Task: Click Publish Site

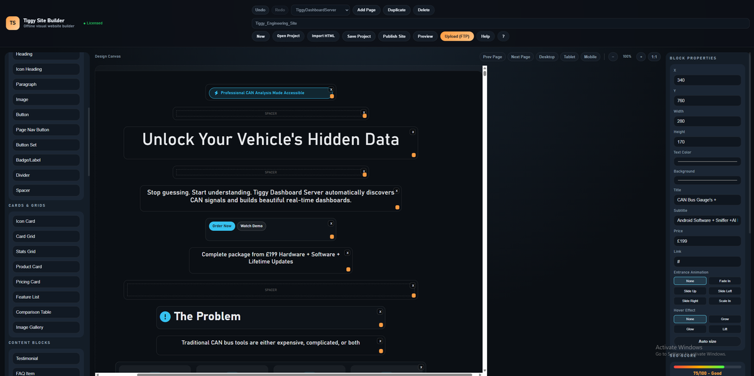Action: click(x=395, y=36)
